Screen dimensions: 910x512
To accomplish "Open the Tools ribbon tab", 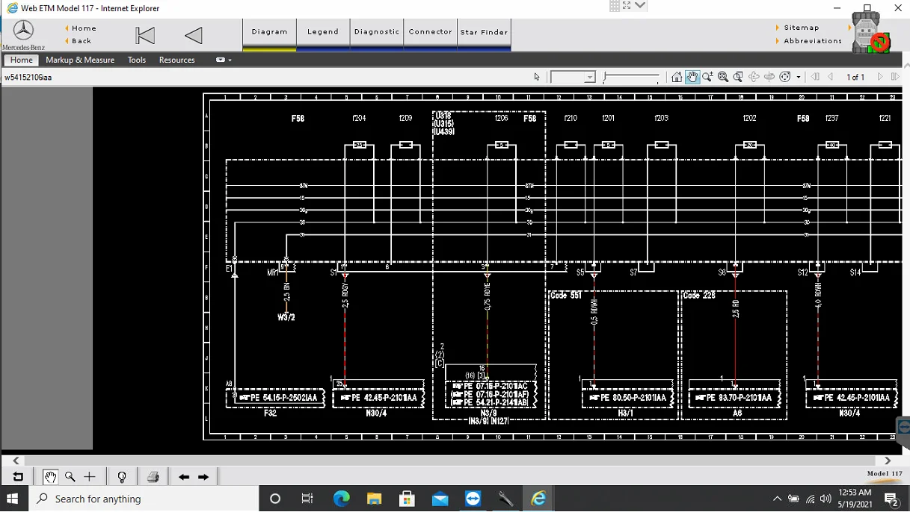I will coord(137,60).
